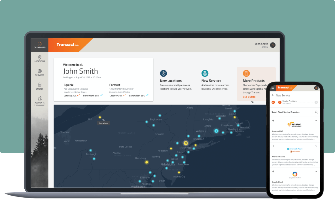This screenshot has width=335, height=199.
Task: Open Accounts admin-only section in sidebar
Action: 39,101
